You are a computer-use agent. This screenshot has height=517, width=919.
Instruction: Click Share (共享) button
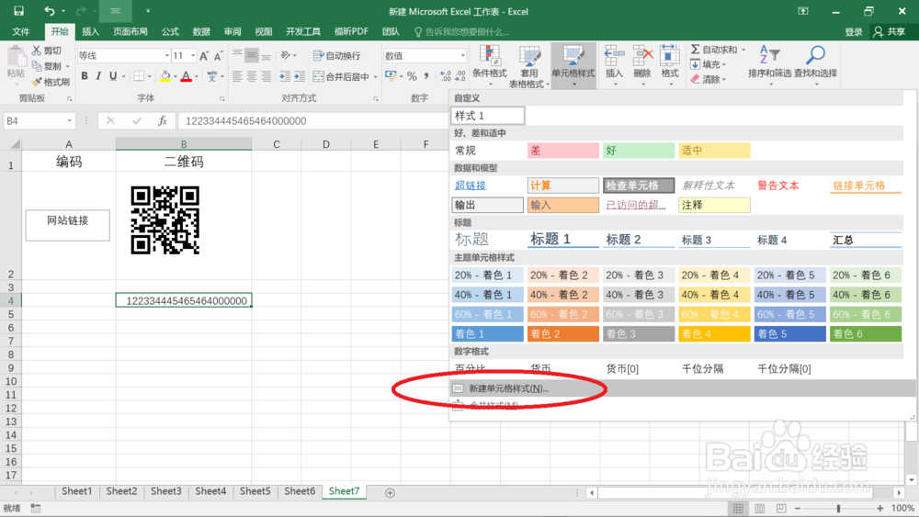click(x=889, y=31)
